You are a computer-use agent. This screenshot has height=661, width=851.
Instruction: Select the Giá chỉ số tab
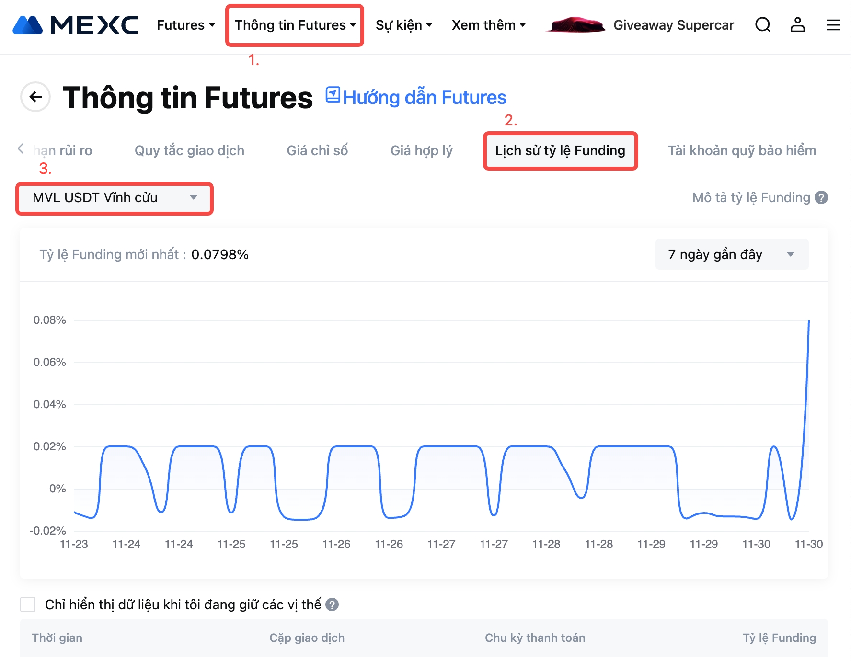click(x=317, y=151)
